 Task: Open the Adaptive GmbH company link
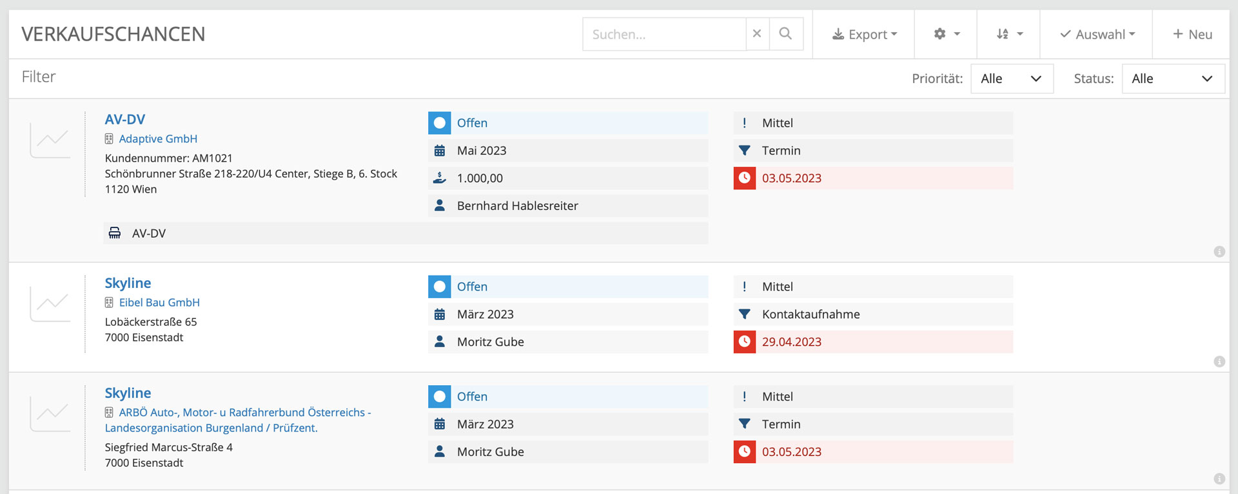click(x=158, y=139)
